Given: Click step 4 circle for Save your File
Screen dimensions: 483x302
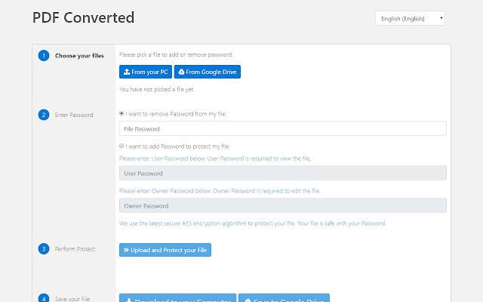Looking at the screenshot, I should [44, 297].
